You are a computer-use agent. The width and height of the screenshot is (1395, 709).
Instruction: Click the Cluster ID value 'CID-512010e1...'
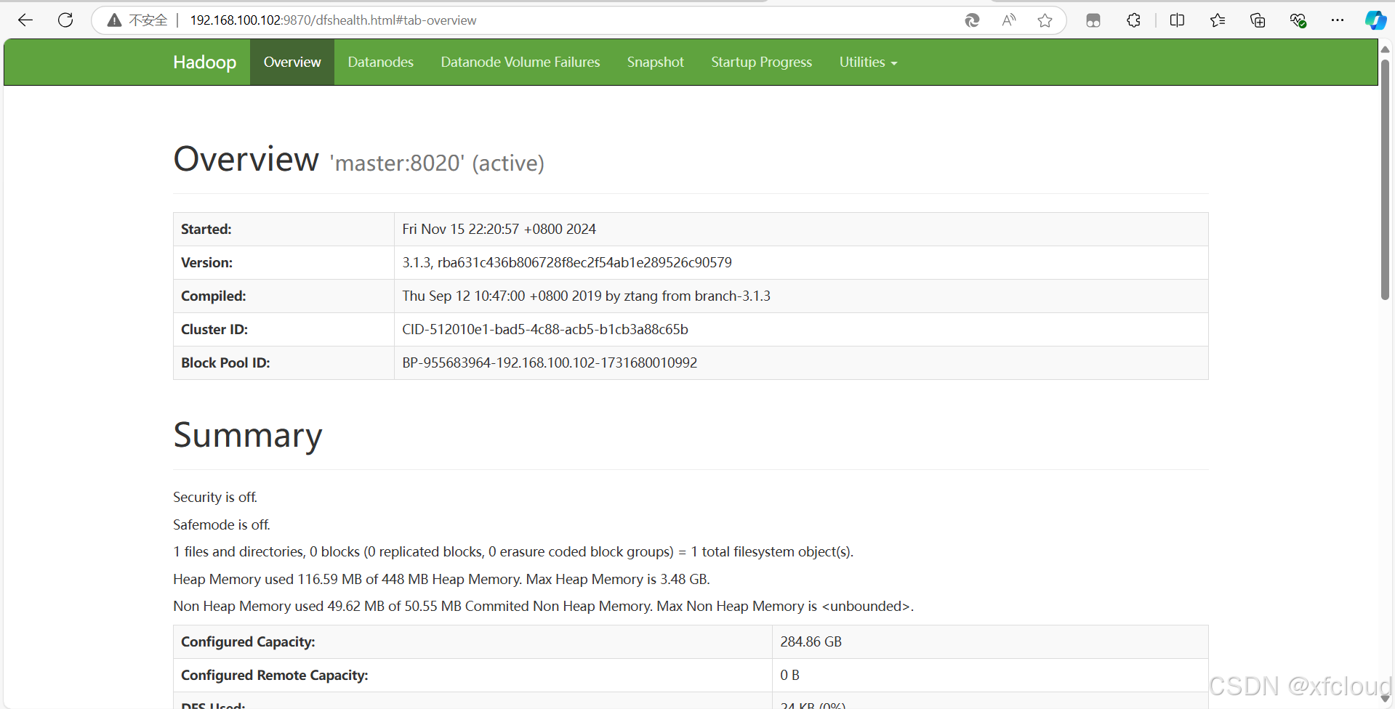tap(545, 329)
